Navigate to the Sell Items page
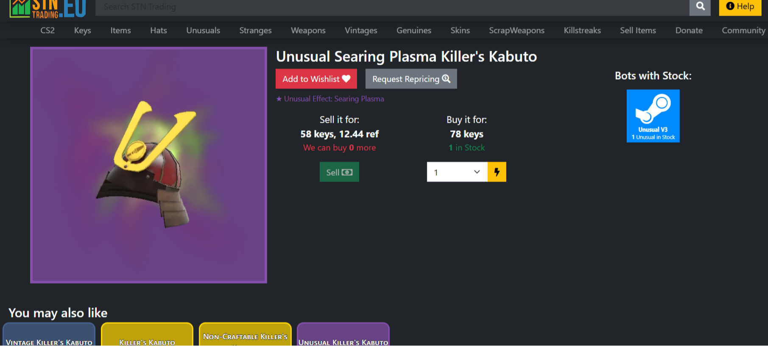Viewport: 768px width, 346px height. [x=638, y=30]
